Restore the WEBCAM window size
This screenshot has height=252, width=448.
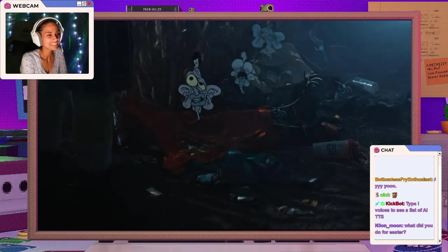[84, 3]
